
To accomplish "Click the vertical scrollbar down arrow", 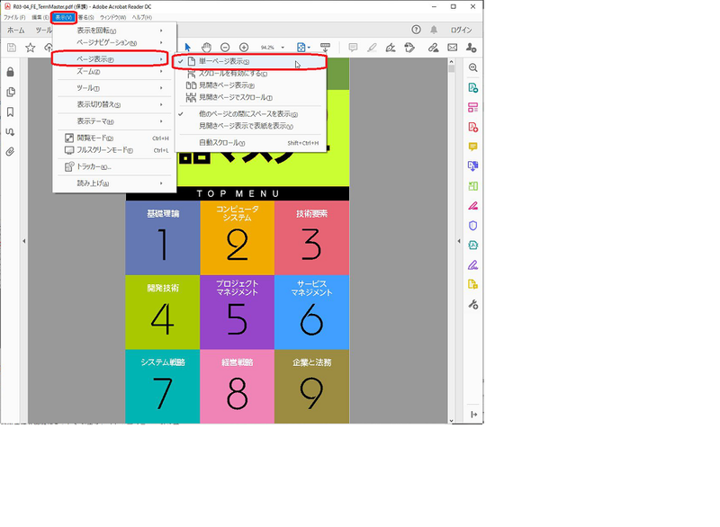I will coord(452,420).
